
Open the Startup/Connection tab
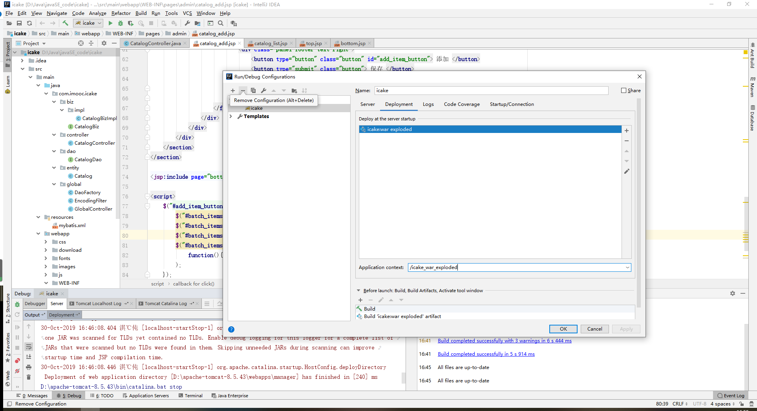point(512,104)
